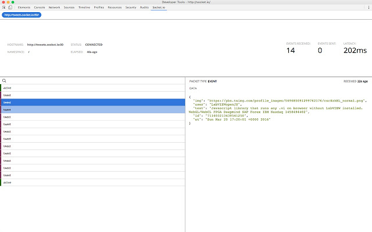Open the Console tab

[40, 8]
